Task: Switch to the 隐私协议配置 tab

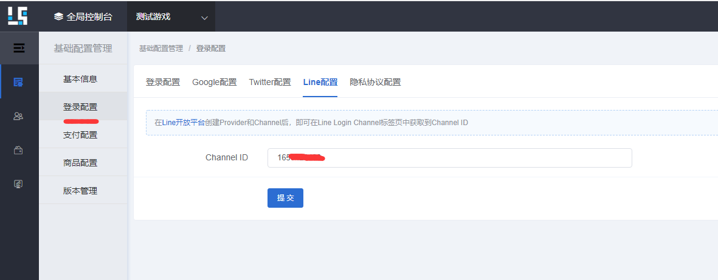Action: click(x=375, y=83)
